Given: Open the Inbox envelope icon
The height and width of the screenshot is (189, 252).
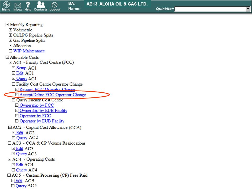Looking at the screenshot, I should 18,6.
